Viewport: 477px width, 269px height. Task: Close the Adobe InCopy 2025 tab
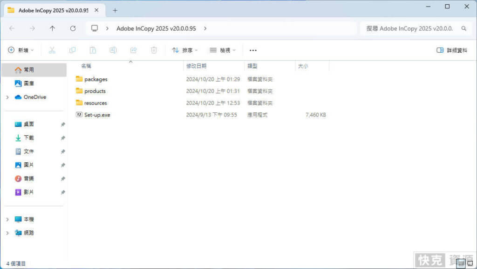pyautogui.click(x=96, y=10)
